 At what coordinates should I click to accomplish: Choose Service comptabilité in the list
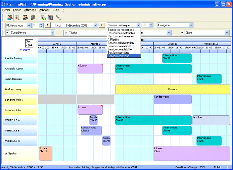124,49
